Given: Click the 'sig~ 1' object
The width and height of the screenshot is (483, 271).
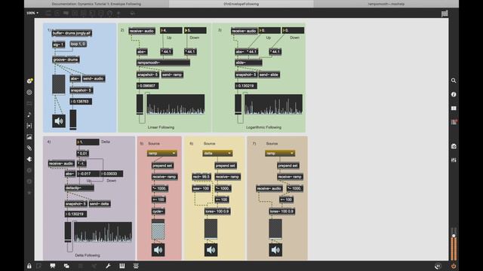Looking at the screenshot, I should [59, 44].
